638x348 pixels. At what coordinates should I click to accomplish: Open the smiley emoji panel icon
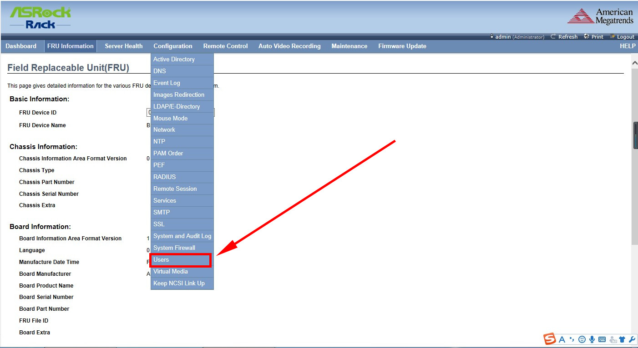[x=582, y=339]
